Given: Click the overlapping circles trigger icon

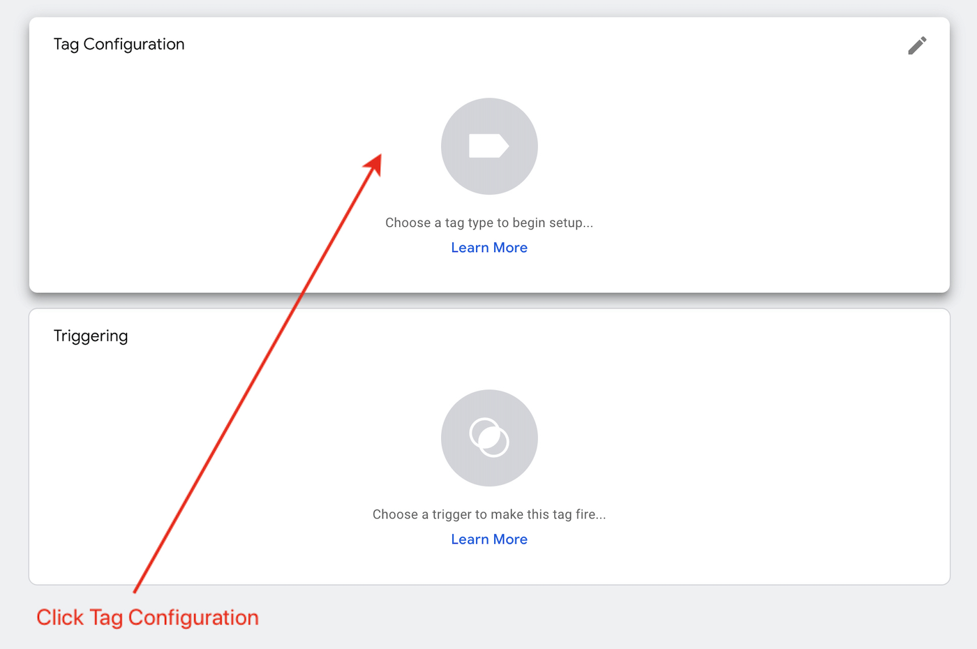Looking at the screenshot, I should (489, 438).
